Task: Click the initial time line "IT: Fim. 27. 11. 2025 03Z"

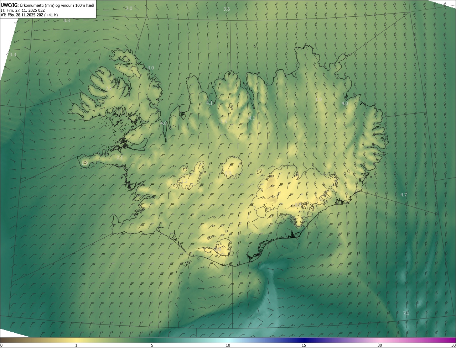Action: [22, 10]
